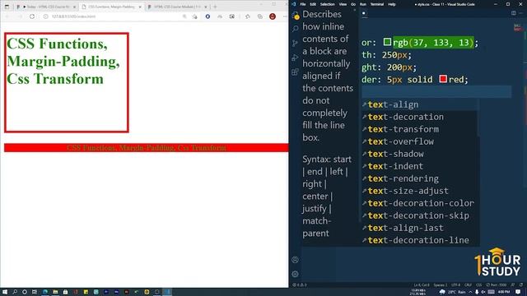
Task: Choose text-size-adjust suggestion
Action: 419,191
